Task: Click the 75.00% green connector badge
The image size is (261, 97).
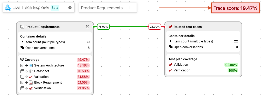Action: 103,27
